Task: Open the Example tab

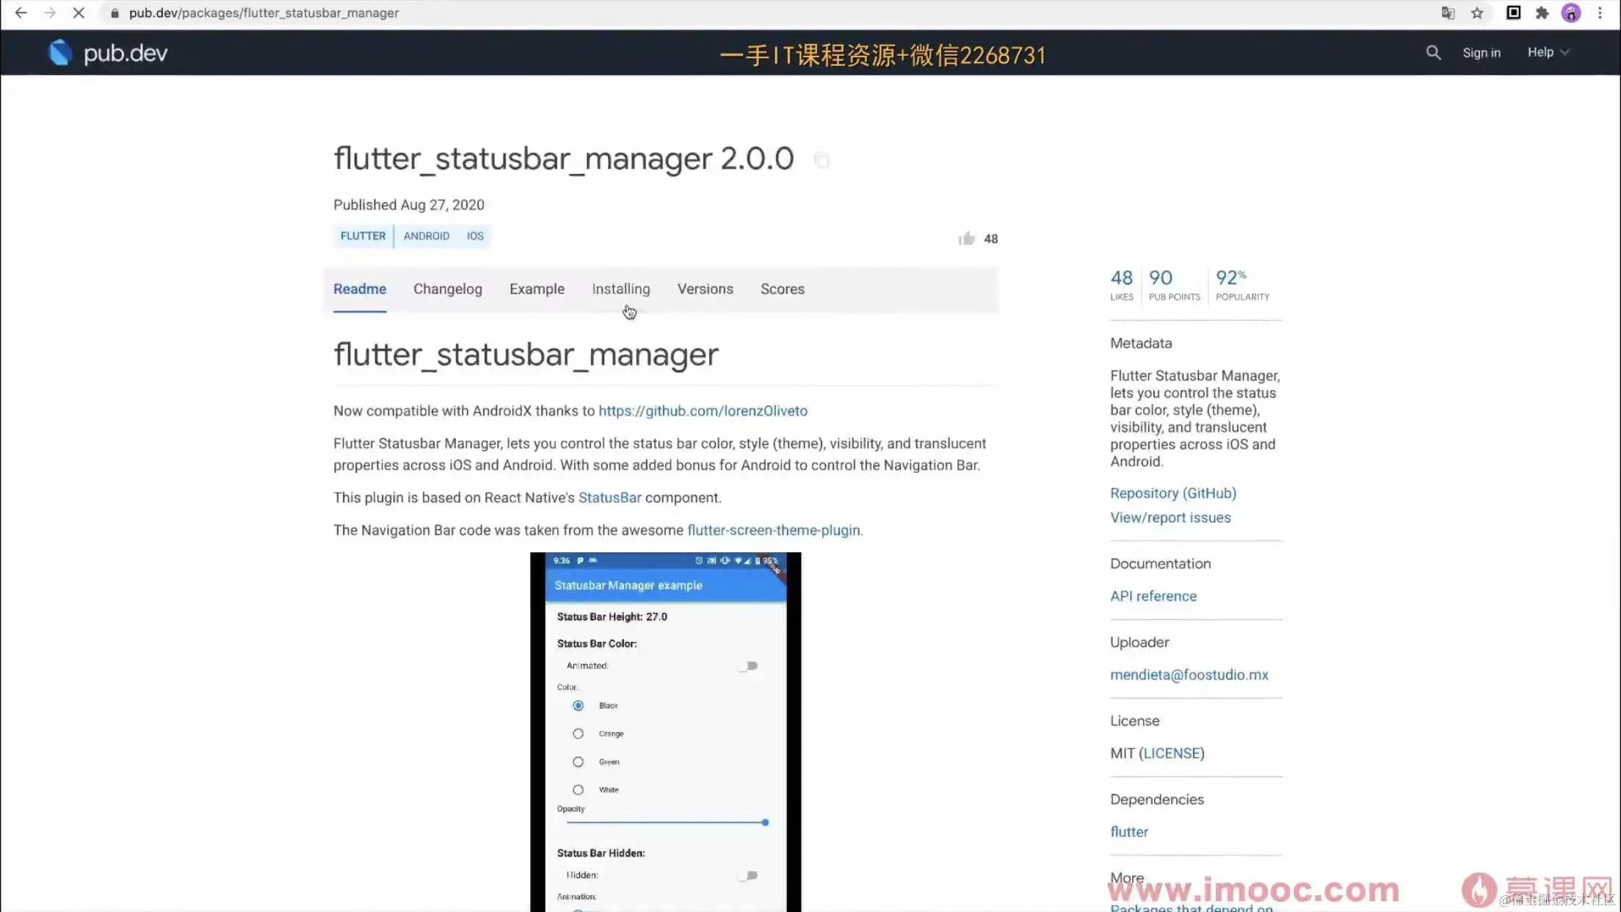Action: (x=537, y=289)
